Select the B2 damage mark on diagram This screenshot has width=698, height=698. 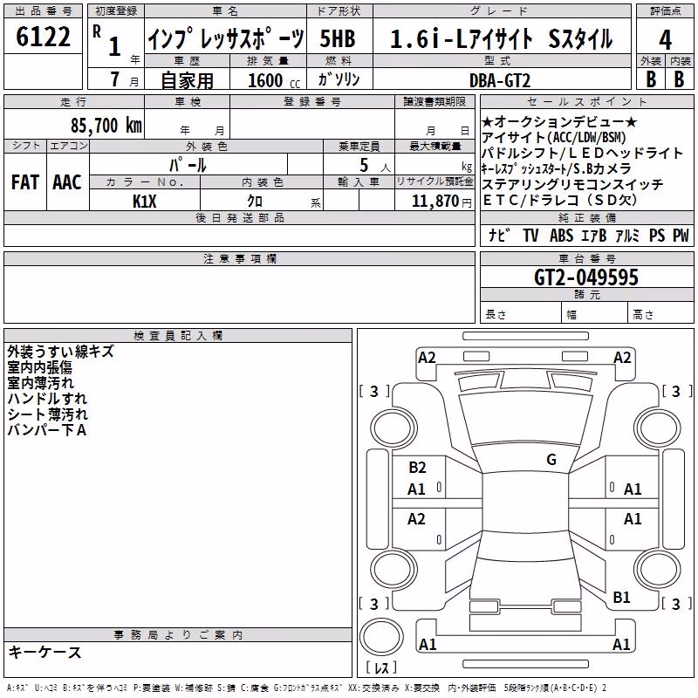click(417, 467)
